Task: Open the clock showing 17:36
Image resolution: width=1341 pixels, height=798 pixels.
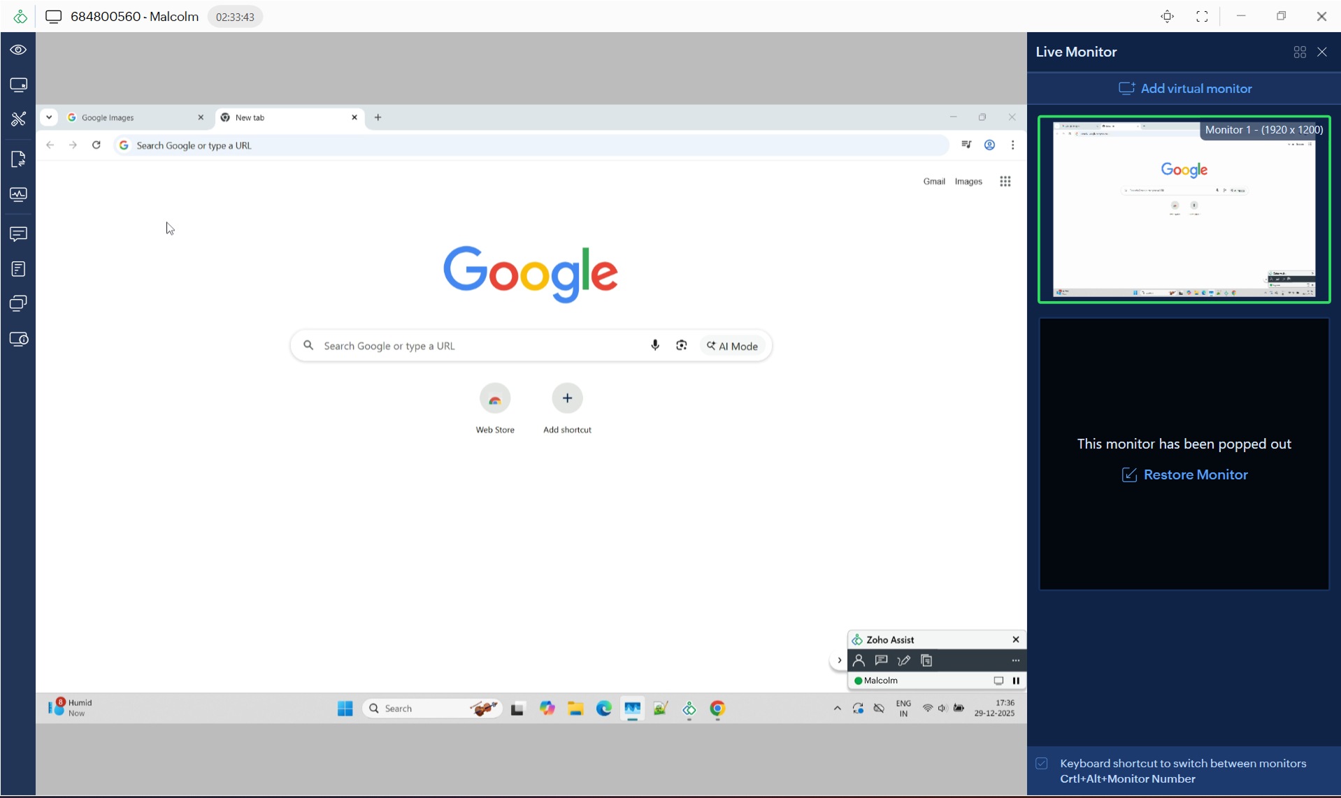Action: [994, 708]
